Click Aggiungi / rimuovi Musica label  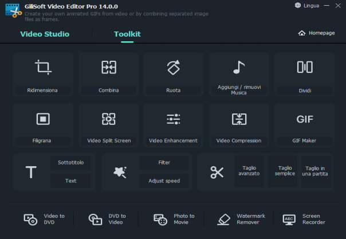pos(239,90)
